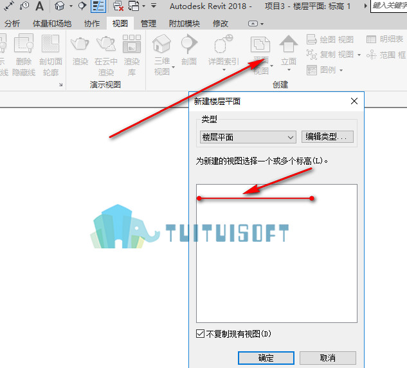Screen dimensions: 407x368
Task: Expand the 3D View (三维视图) dropdown arrow
Action: pos(173,68)
